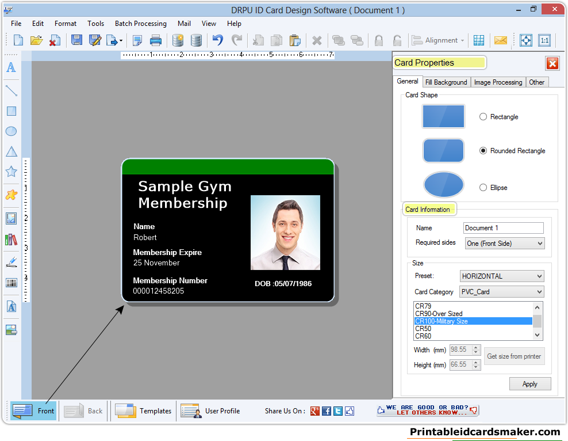Select CR79 in the size list

pyautogui.click(x=473, y=306)
